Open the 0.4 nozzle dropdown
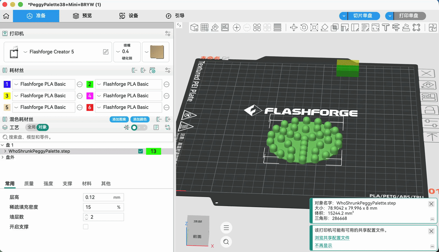 pos(118,52)
